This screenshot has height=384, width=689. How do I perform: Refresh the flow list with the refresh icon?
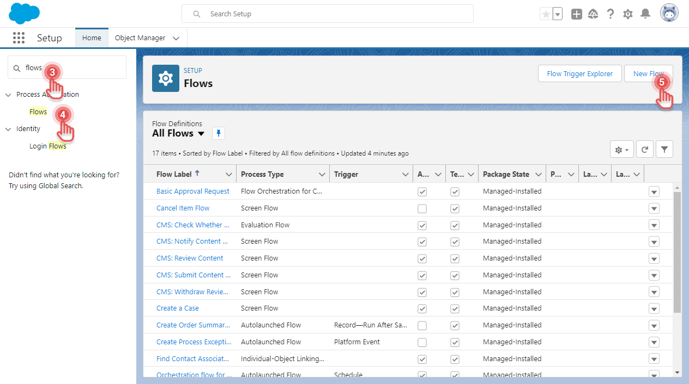[644, 149]
